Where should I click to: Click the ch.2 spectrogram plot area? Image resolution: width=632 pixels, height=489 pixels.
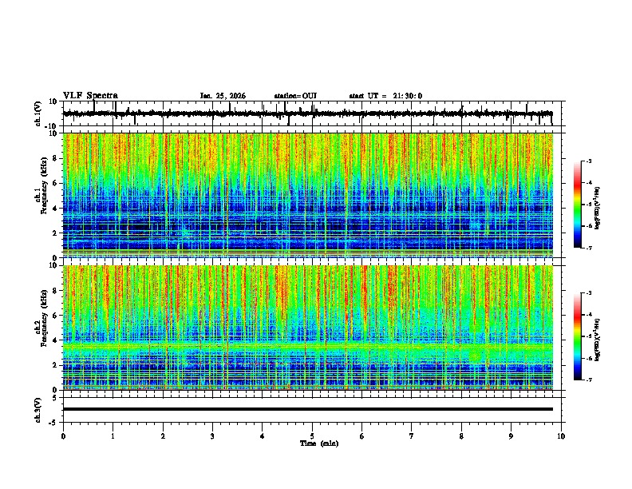[308, 328]
